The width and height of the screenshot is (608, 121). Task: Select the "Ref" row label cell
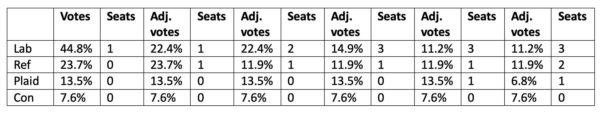click(x=22, y=65)
